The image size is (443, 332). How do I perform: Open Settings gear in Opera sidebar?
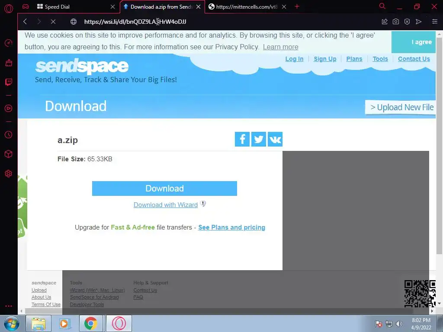[x=9, y=173]
